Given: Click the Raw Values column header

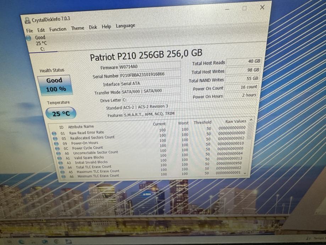Looking at the screenshot, I should click(x=236, y=121).
